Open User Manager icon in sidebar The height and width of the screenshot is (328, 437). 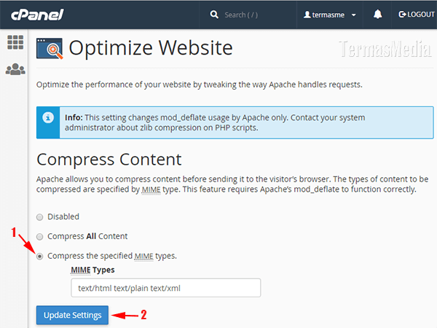(x=15, y=69)
